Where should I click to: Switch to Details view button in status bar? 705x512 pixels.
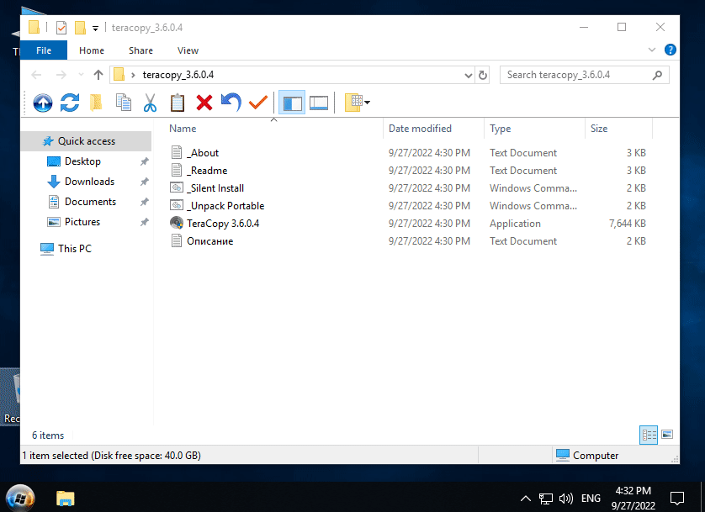click(649, 435)
